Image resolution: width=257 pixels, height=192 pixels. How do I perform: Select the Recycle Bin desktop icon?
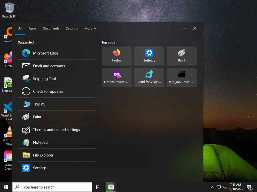pos(10,10)
